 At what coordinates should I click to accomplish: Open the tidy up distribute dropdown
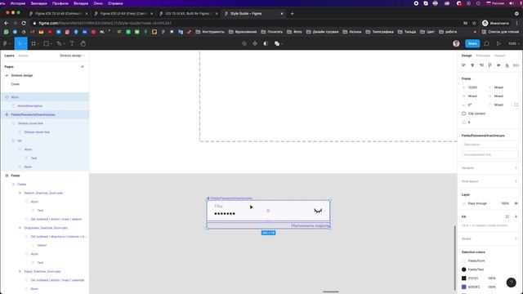pos(516,65)
